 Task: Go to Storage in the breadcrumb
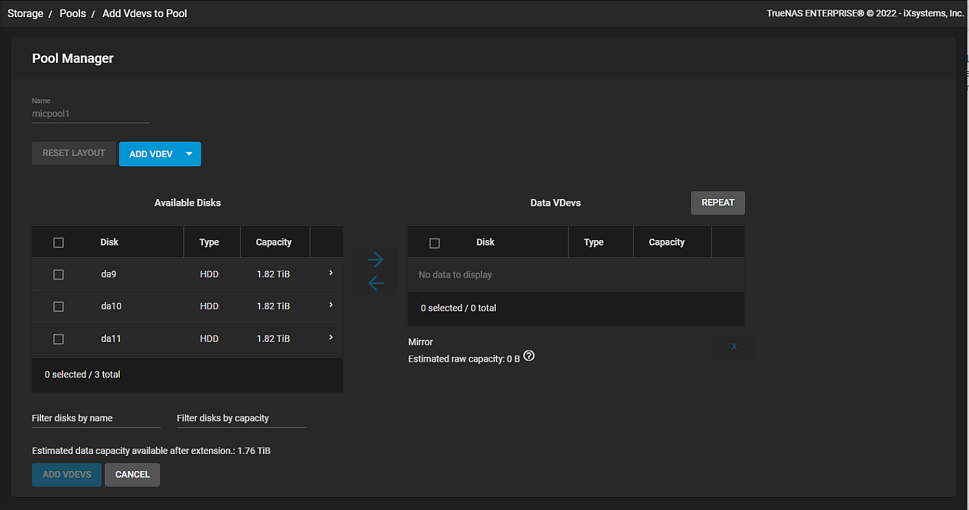point(25,14)
